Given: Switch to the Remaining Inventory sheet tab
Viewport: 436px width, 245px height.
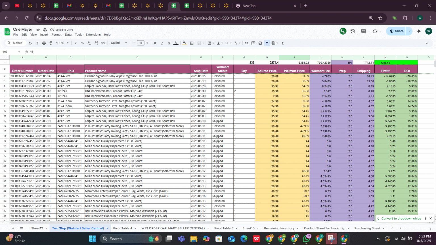Looking at the screenshot, I should pos(279,228).
